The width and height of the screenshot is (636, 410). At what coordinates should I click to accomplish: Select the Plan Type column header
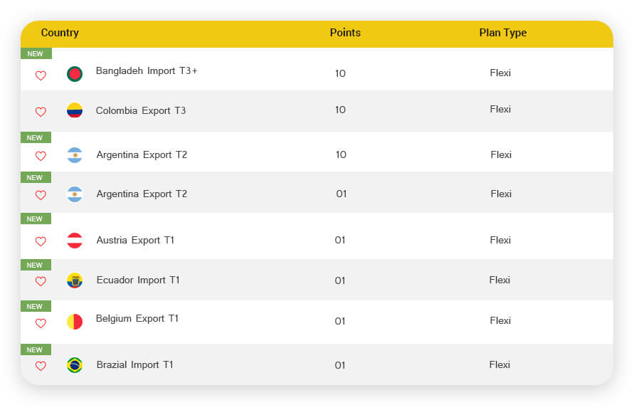[x=503, y=33]
